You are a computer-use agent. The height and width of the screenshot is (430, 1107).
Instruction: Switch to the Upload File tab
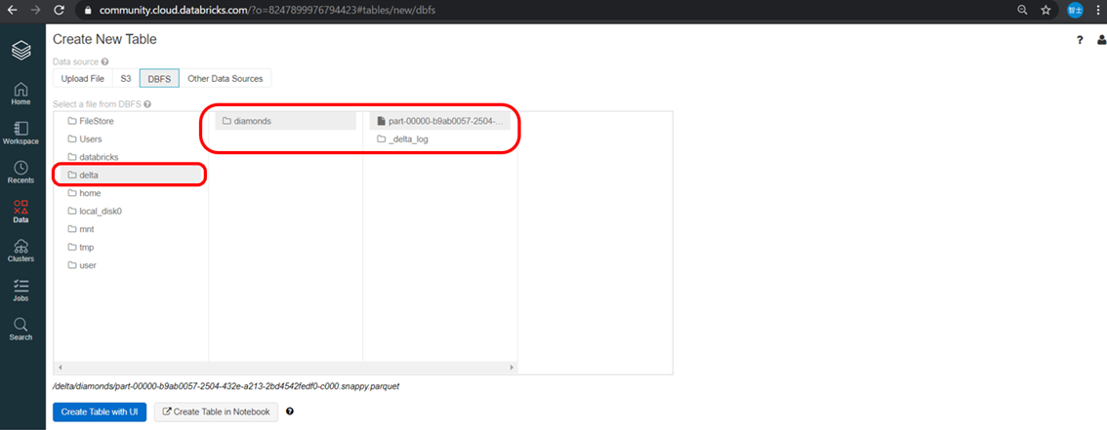click(x=83, y=78)
